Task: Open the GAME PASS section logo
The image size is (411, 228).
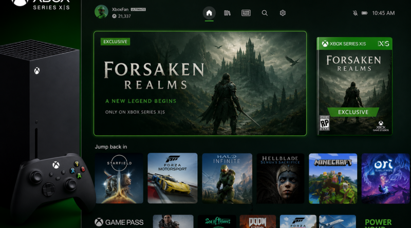Action: (x=119, y=222)
